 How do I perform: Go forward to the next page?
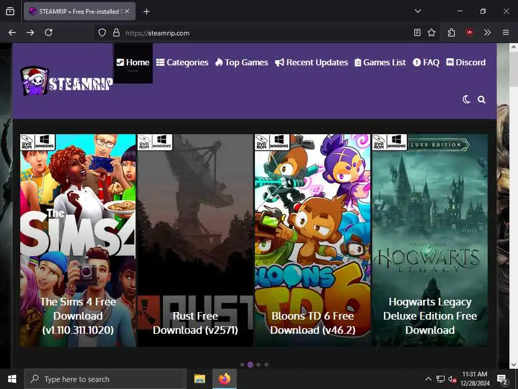point(30,32)
